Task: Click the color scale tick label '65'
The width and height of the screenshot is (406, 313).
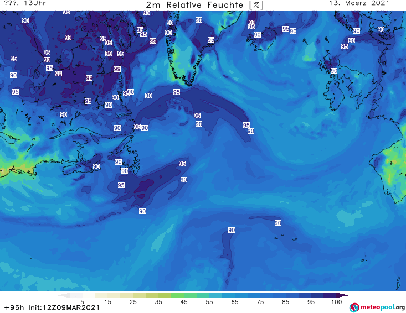Action: tap(235, 302)
